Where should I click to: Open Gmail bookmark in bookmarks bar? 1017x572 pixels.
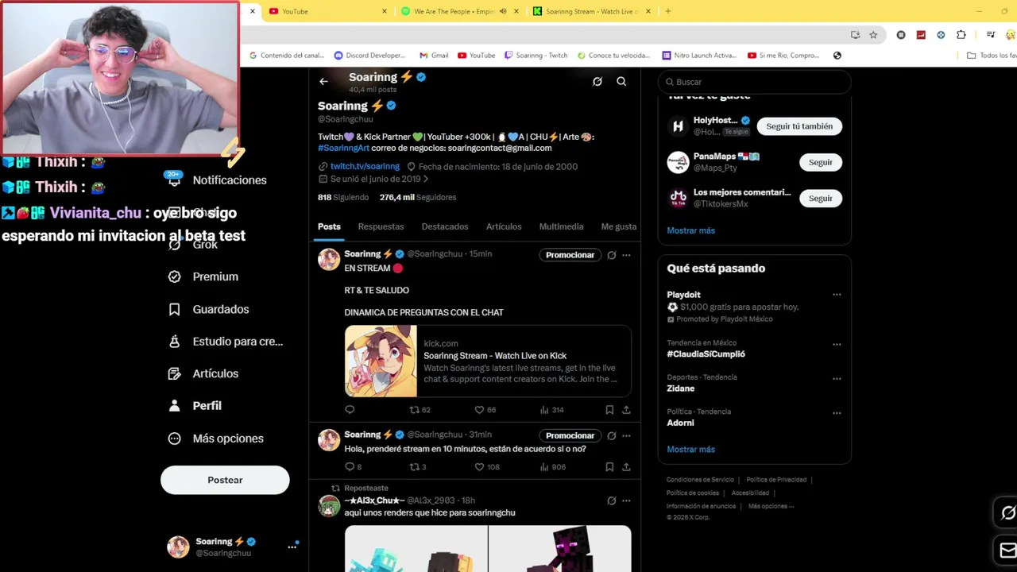[x=434, y=56]
